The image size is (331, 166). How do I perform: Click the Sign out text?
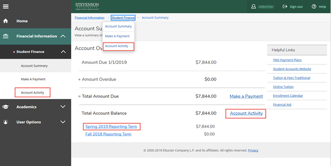tap(296, 7)
